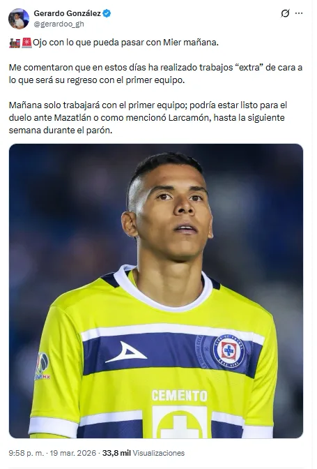Visit the @gerardoo_gh handle link
The image size is (317, 469).
(x=59, y=24)
